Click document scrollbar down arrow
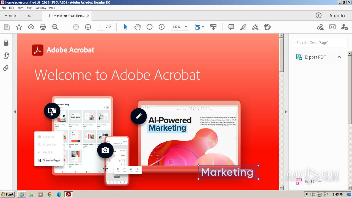 (x=281, y=188)
